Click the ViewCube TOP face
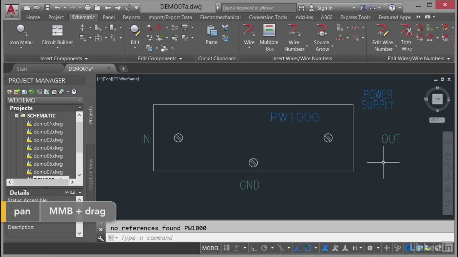Screen dimensions: 458x257 pyautogui.click(x=437, y=99)
